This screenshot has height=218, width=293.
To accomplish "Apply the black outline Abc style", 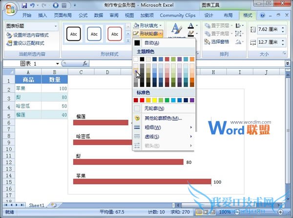I will [x=73, y=34].
